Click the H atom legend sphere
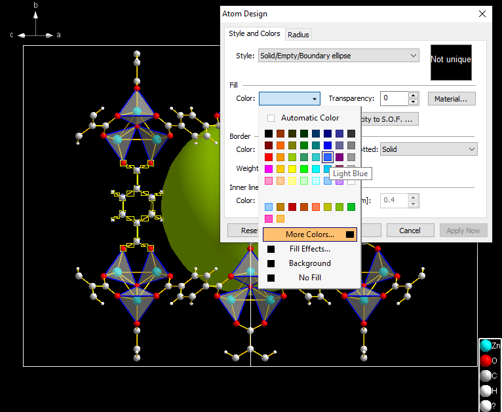The image size is (502, 412). click(485, 390)
